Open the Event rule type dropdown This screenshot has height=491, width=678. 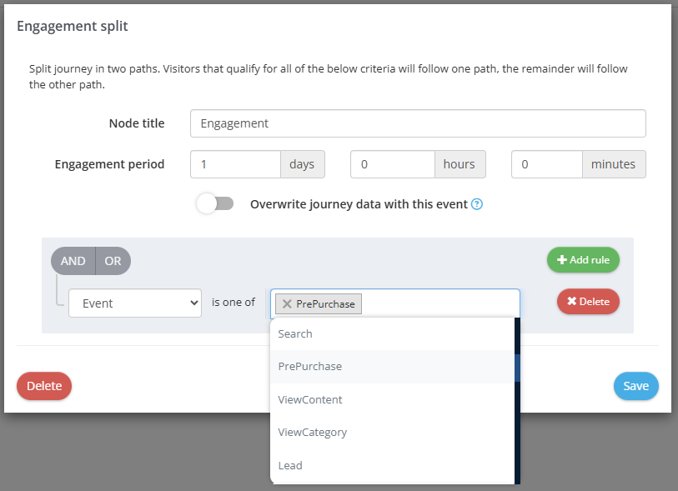135,303
